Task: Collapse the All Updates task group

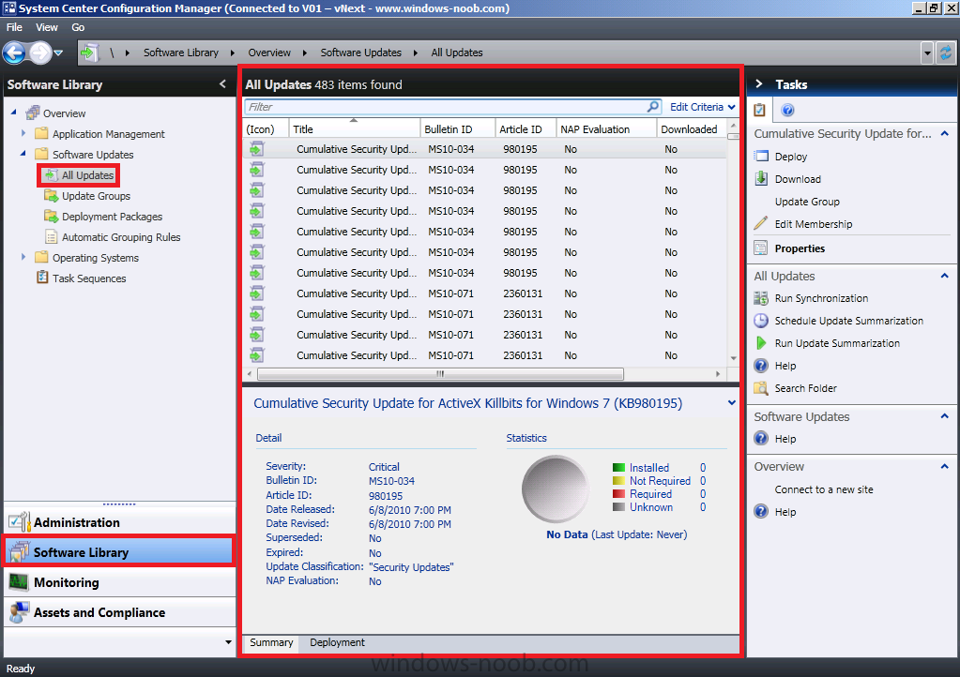Action: 945,276
